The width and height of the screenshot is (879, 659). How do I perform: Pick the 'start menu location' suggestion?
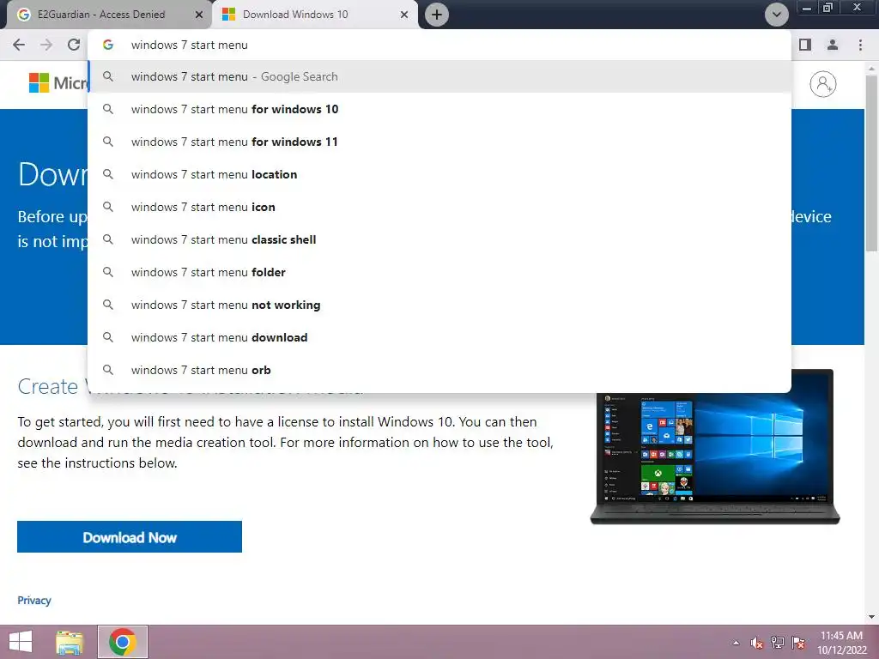tap(439, 174)
